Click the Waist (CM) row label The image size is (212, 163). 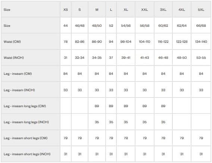[x=12, y=42]
